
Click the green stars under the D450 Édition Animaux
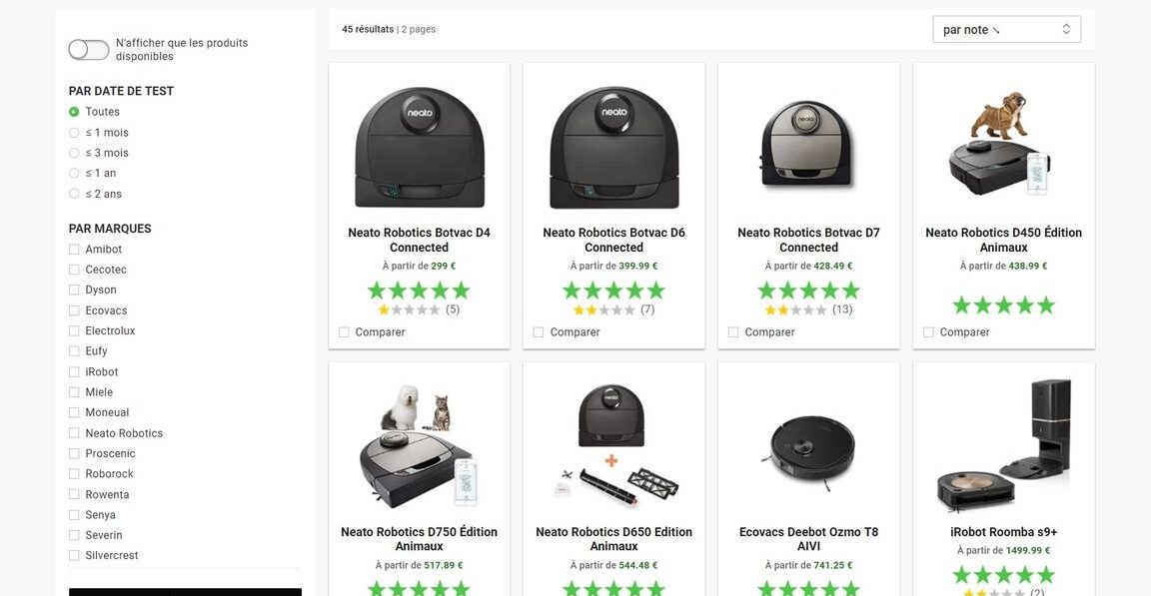1003,304
